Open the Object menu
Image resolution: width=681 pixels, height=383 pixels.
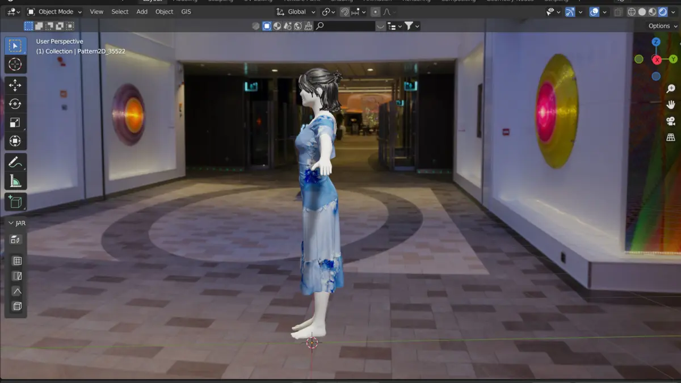pos(164,12)
